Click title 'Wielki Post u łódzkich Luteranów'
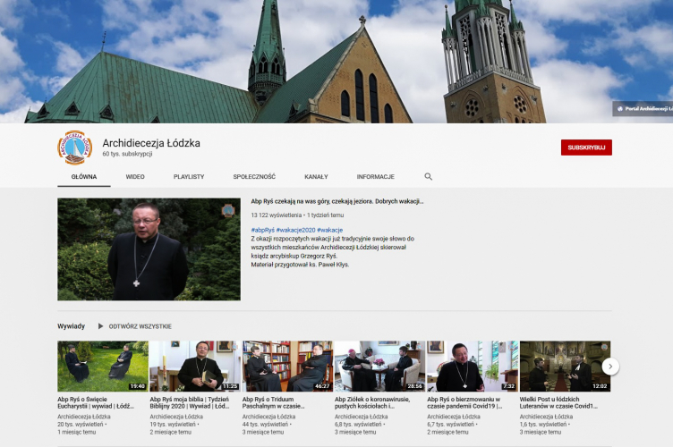This screenshot has height=447, width=673. (x=558, y=402)
